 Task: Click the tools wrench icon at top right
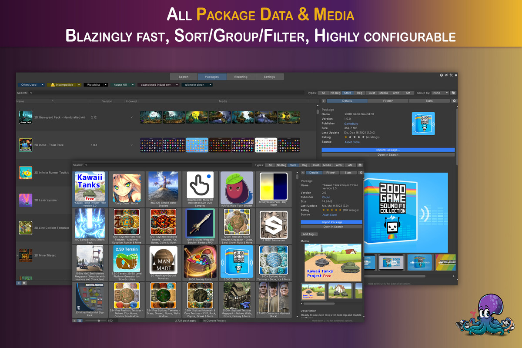tap(451, 76)
